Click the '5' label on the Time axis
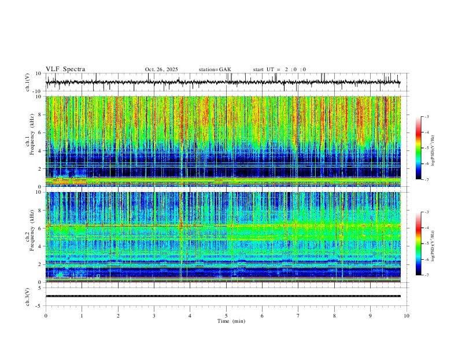The image size is (458, 354). pyautogui.click(x=226, y=316)
